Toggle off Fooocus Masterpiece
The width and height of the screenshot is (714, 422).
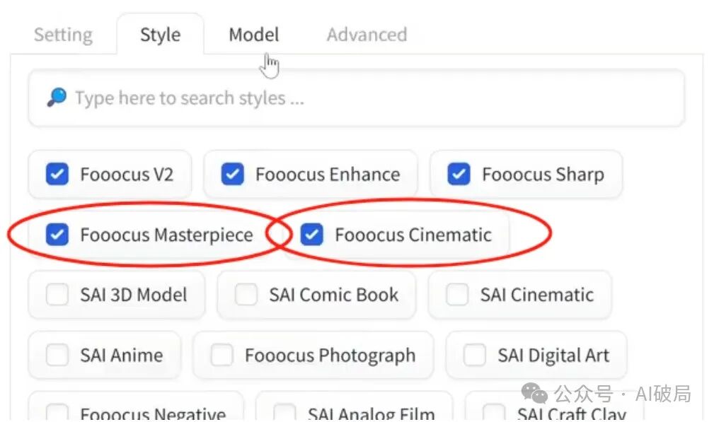point(57,235)
